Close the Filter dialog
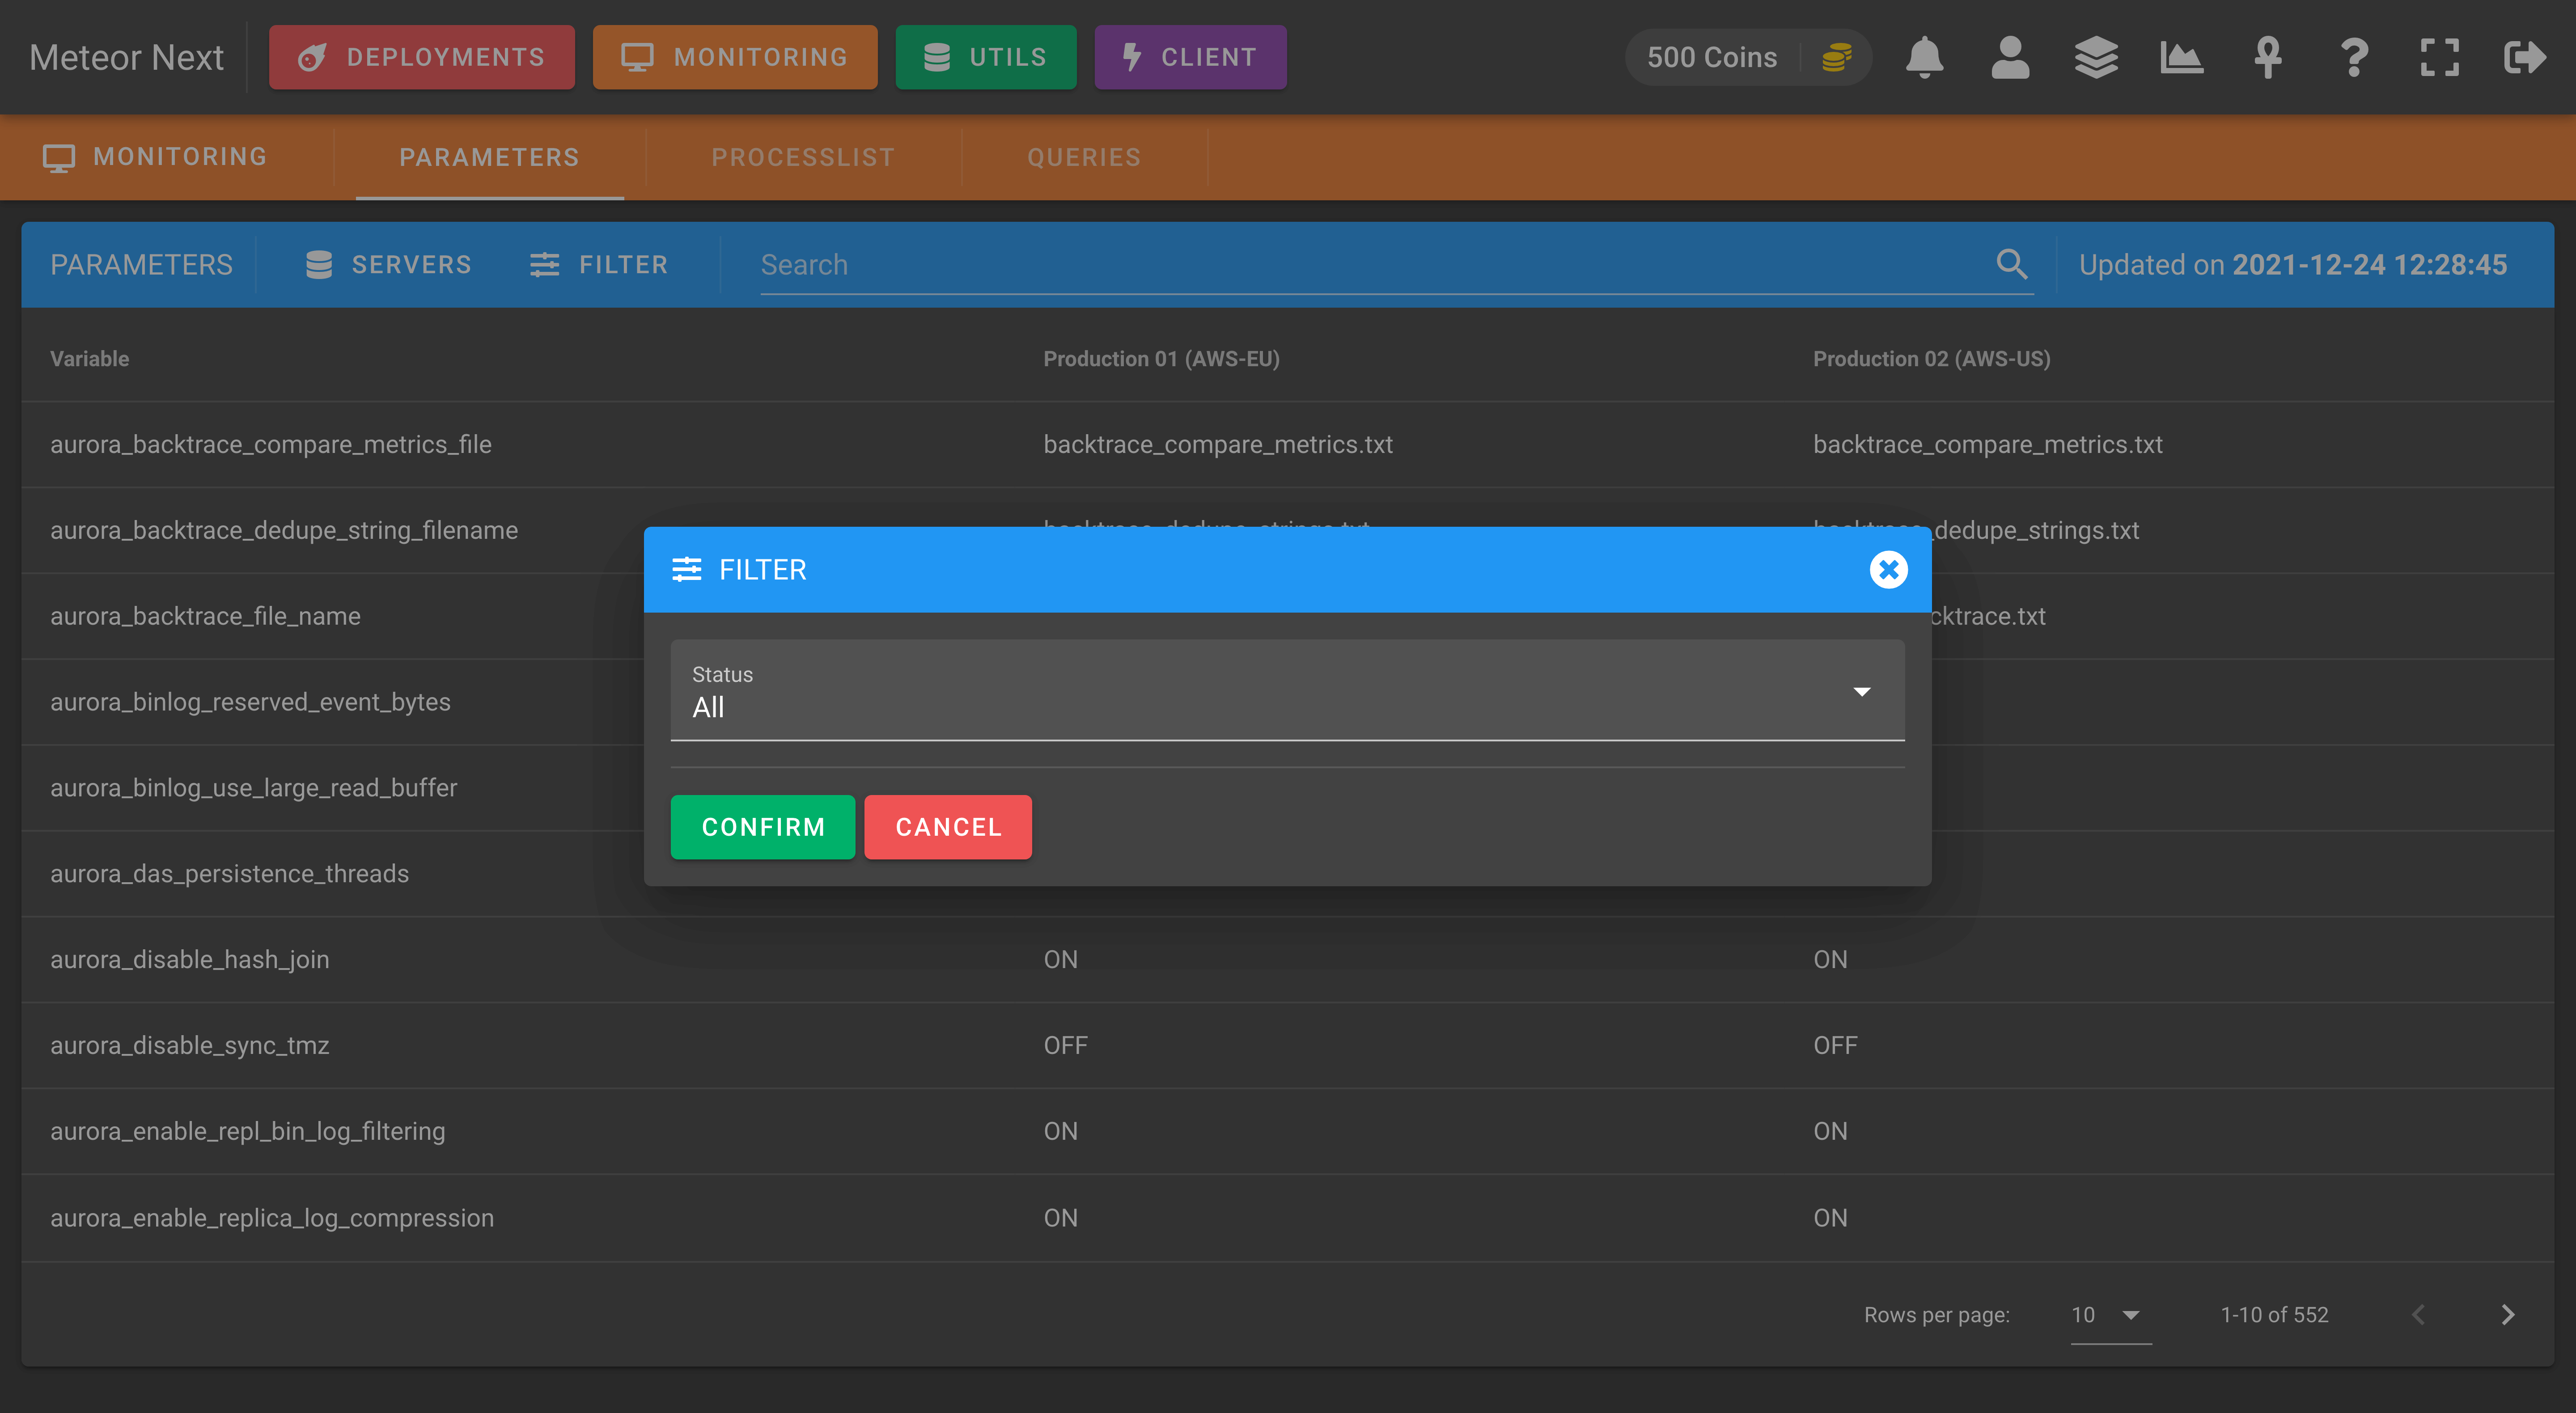 pyautogui.click(x=1888, y=570)
